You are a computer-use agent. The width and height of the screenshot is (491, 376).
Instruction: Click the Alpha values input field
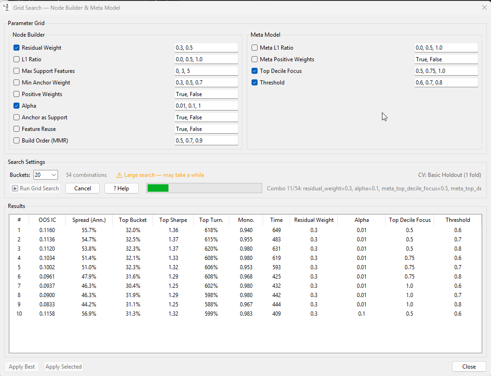click(206, 106)
